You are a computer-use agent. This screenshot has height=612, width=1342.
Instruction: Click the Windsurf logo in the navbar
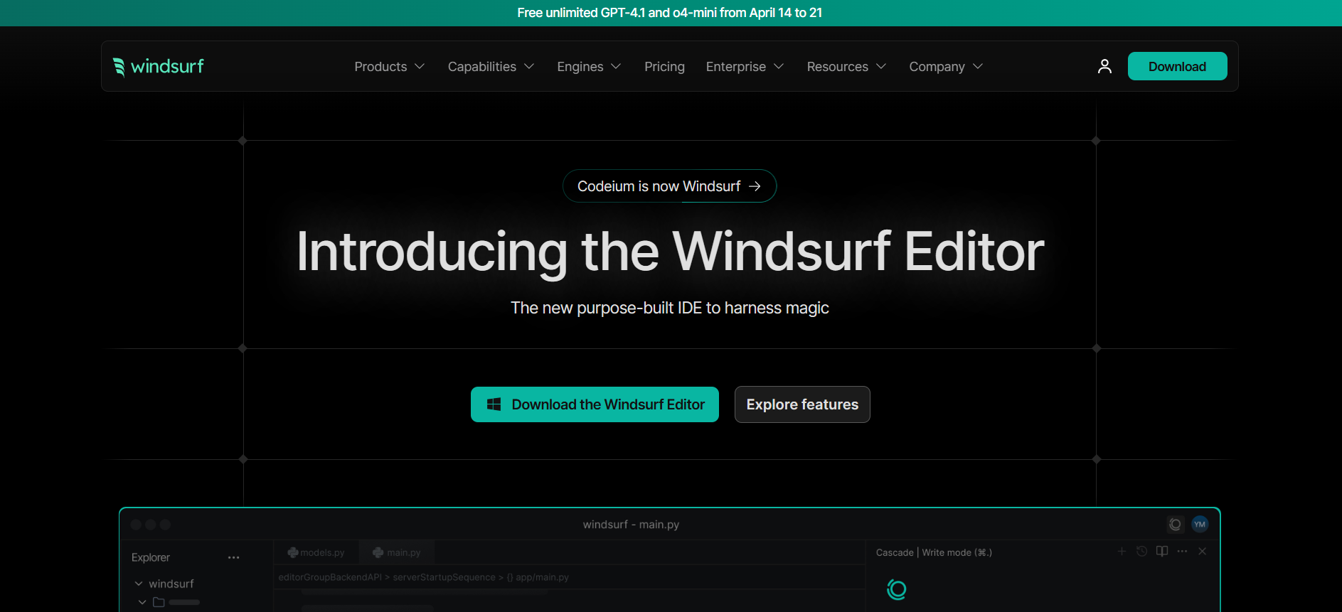(x=158, y=66)
